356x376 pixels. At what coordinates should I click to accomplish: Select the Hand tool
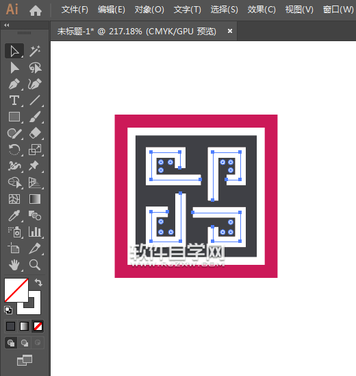point(14,265)
